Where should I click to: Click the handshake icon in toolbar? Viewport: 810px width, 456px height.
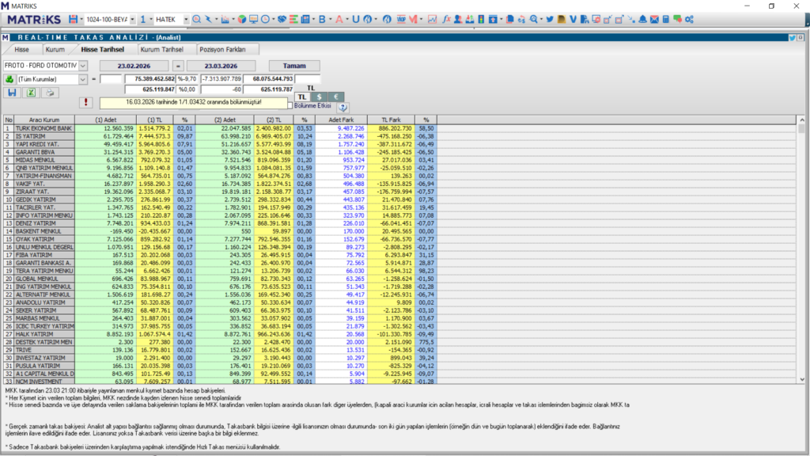click(x=282, y=19)
